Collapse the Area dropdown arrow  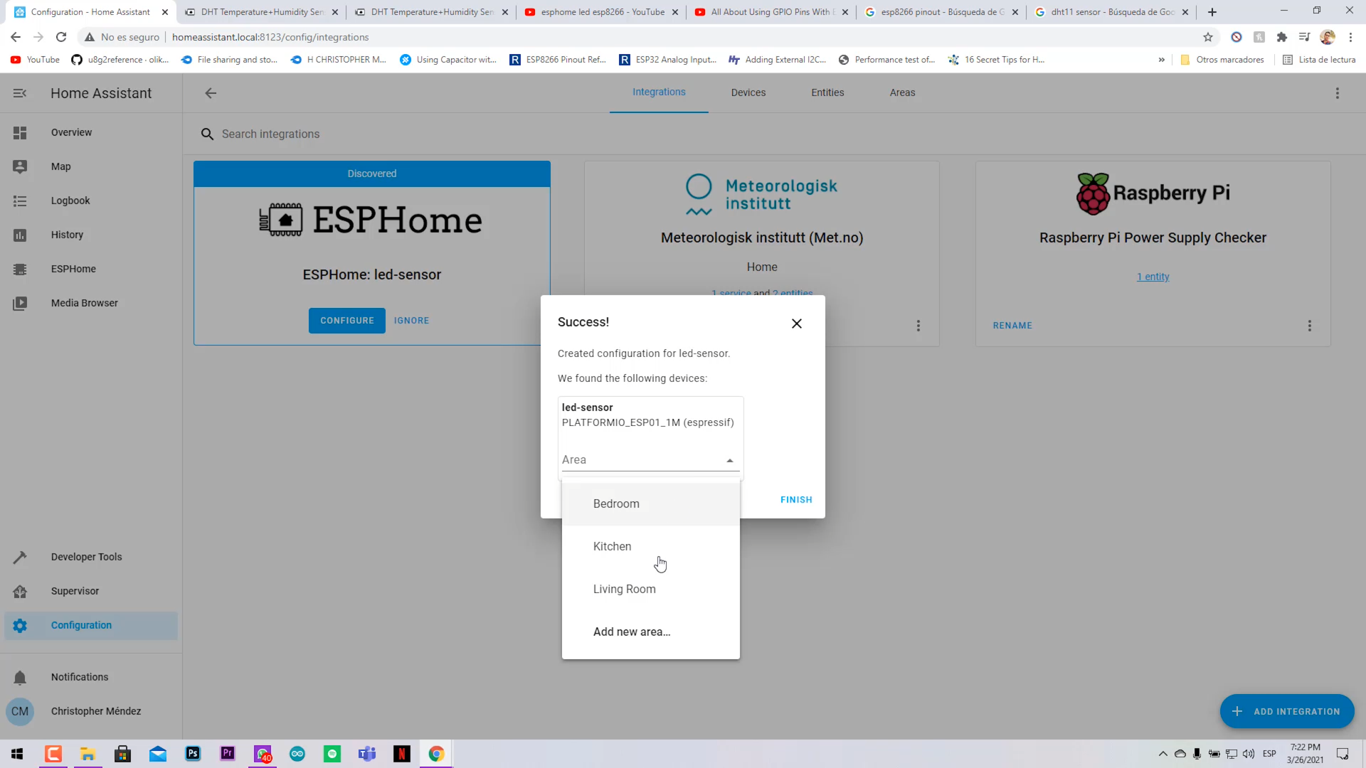tap(730, 461)
